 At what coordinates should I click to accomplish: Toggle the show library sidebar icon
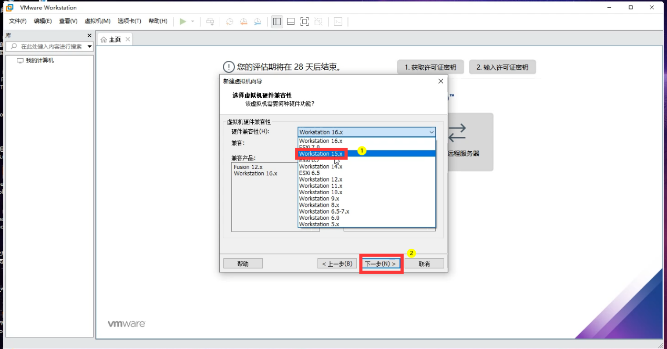tap(277, 22)
